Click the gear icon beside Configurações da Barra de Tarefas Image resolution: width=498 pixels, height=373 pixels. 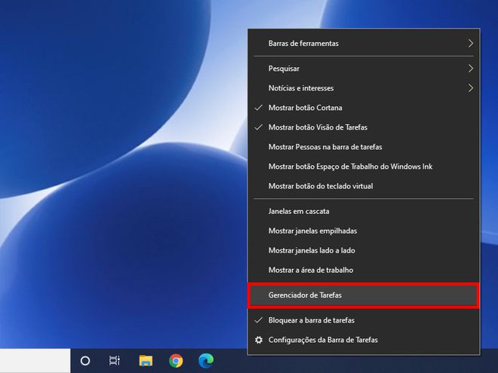[x=259, y=340]
